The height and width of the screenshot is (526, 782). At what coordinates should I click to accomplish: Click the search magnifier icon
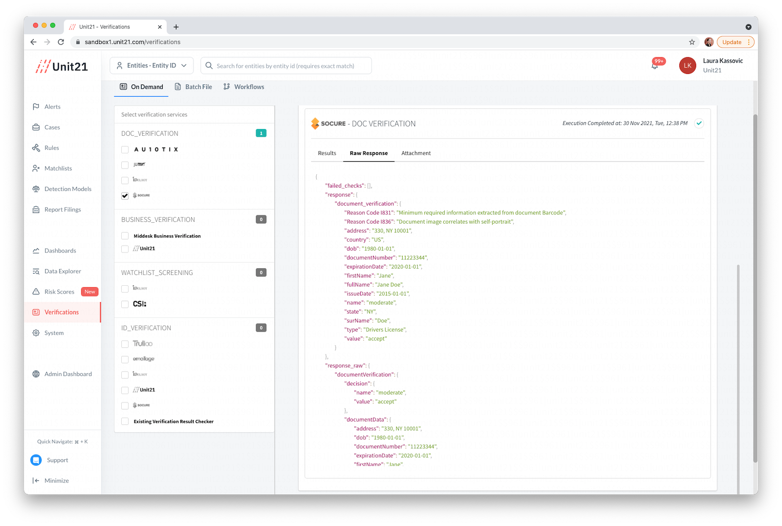point(209,65)
